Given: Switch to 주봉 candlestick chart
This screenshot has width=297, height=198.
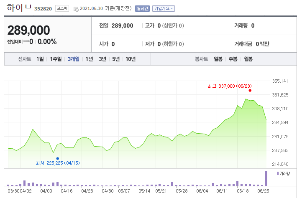Looking at the screenshot, I should 233,59.
